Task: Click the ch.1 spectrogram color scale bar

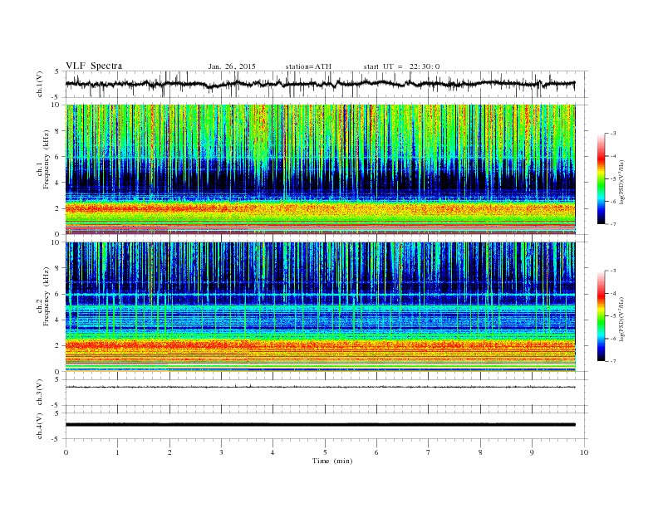Action: (x=602, y=178)
